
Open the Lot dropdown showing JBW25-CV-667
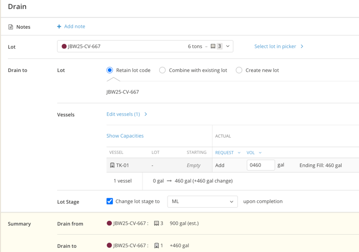pyautogui.click(x=145, y=46)
